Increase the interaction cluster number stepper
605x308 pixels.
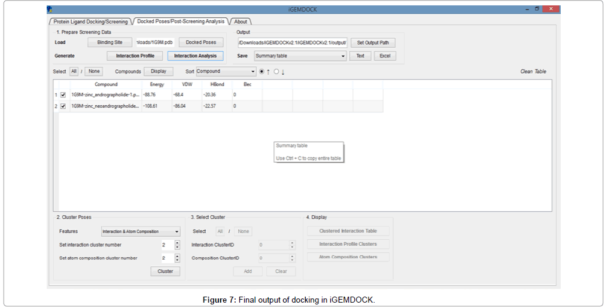pyautogui.click(x=177, y=242)
